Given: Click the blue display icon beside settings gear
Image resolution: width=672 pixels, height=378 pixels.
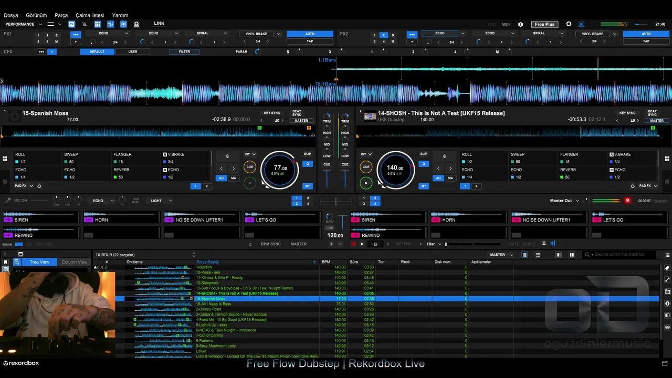Looking at the screenshot, I should tap(581, 24).
